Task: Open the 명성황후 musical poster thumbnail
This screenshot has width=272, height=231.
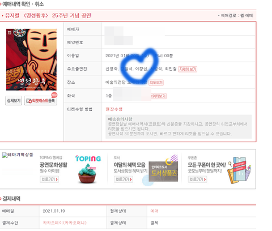Action: pyautogui.click(x=31, y=59)
